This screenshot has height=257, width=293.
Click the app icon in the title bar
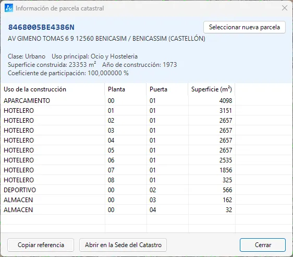pyautogui.click(x=9, y=8)
